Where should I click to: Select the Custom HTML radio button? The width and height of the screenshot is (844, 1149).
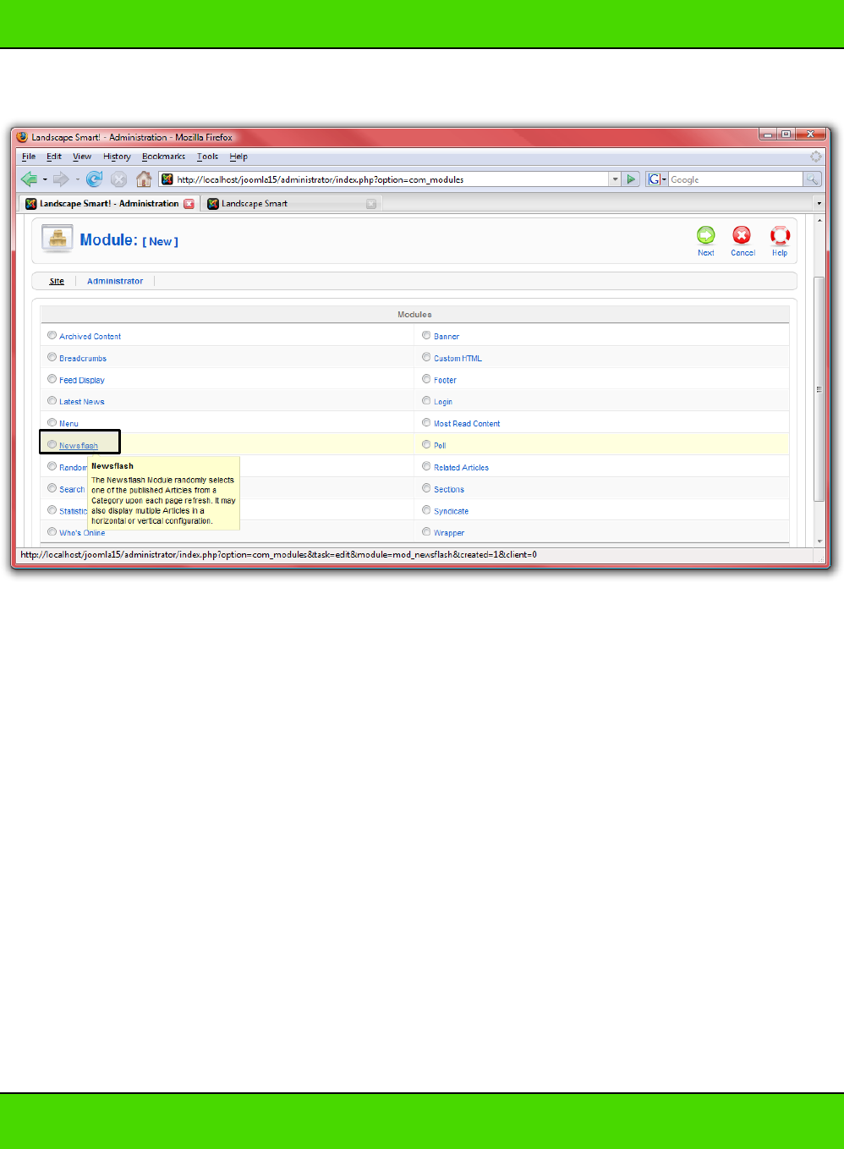pos(426,357)
